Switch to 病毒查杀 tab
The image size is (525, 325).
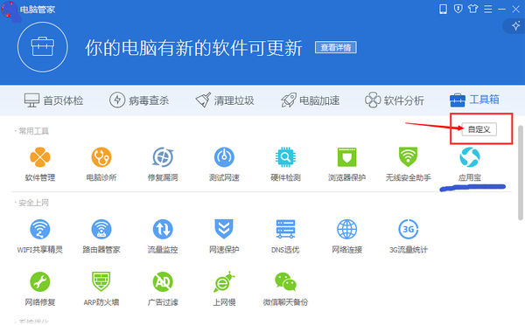[139, 100]
